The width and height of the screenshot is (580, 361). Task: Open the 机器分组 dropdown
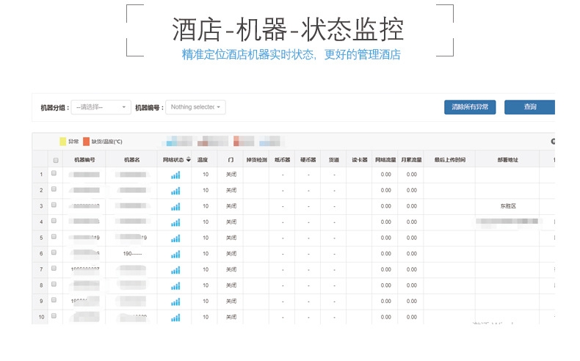pos(101,107)
